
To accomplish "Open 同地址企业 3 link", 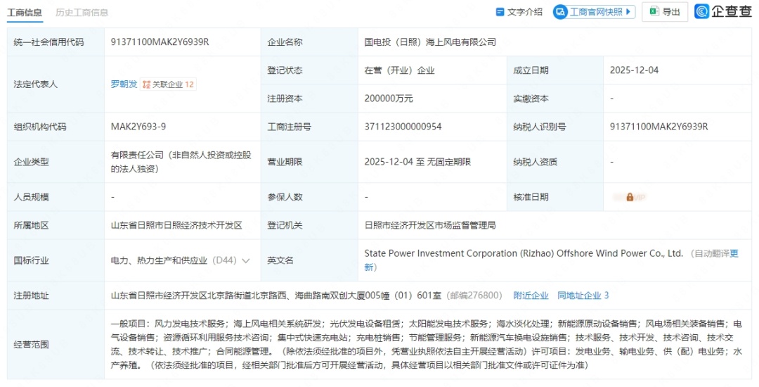I will coord(583,296).
